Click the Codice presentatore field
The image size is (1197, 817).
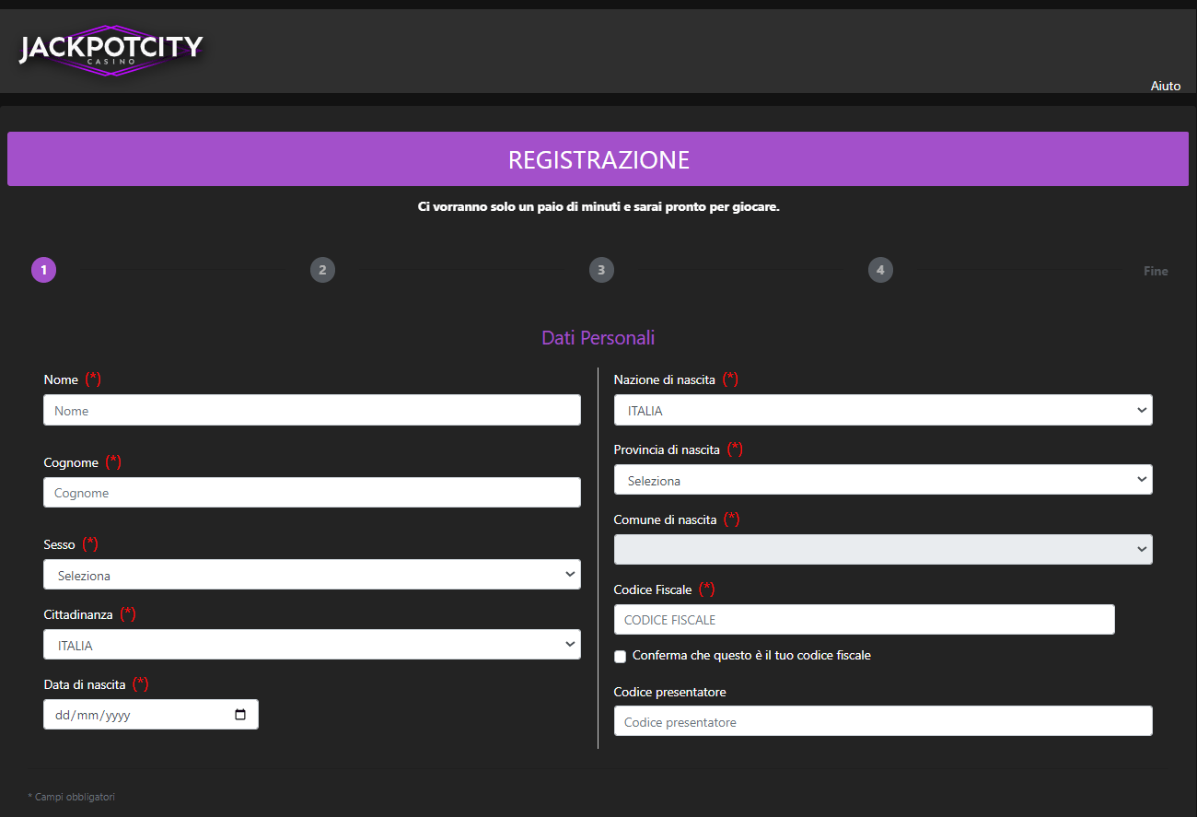pos(882,720)
